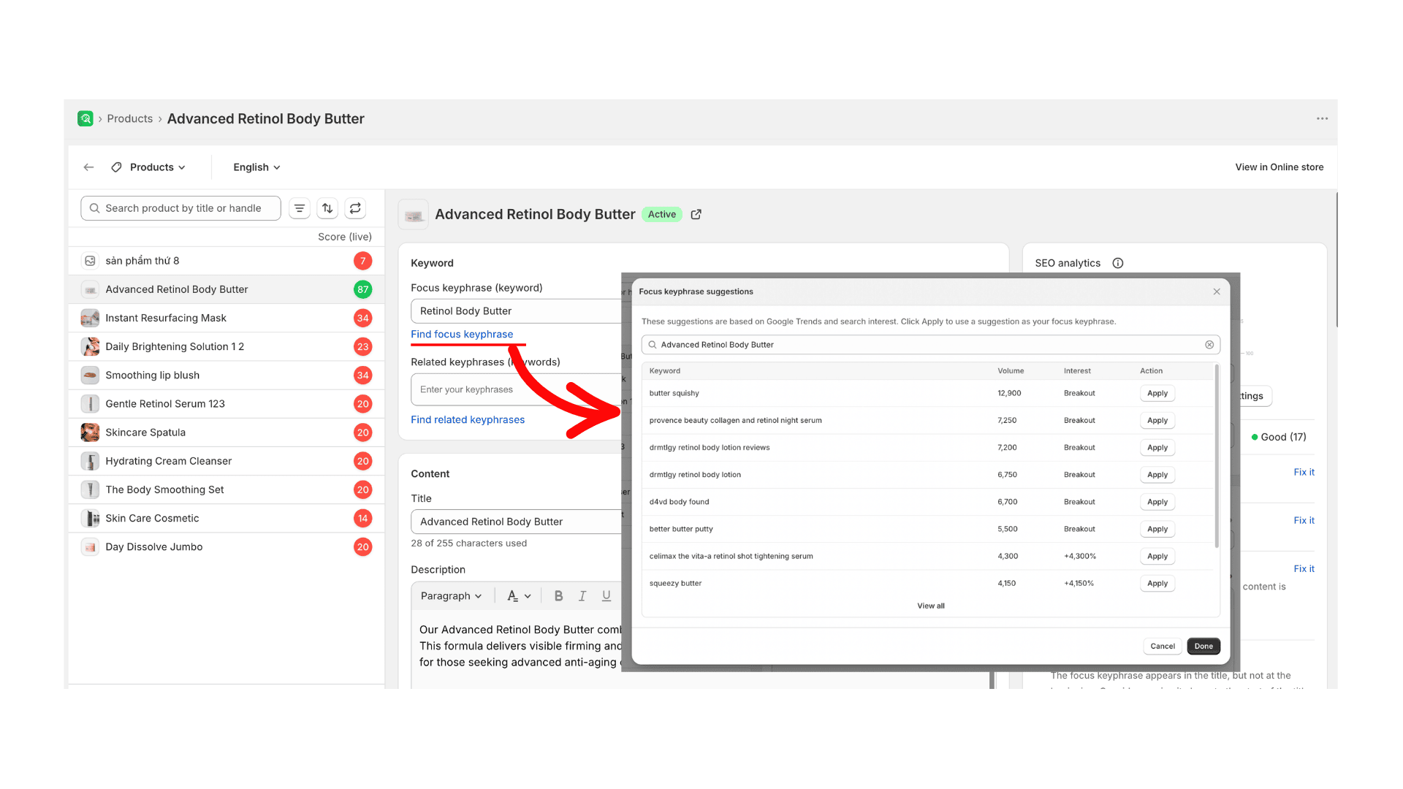This screenshot has width=1403, height=789.
Task: Click Find focus keyphrase link
Action: click(x=462, y=334)
